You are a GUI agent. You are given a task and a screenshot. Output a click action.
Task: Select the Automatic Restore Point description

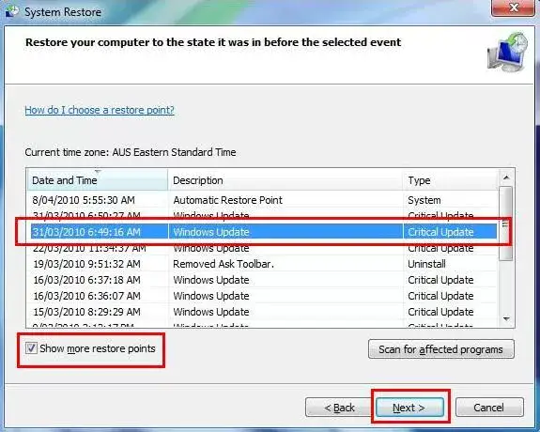[227, 200]
